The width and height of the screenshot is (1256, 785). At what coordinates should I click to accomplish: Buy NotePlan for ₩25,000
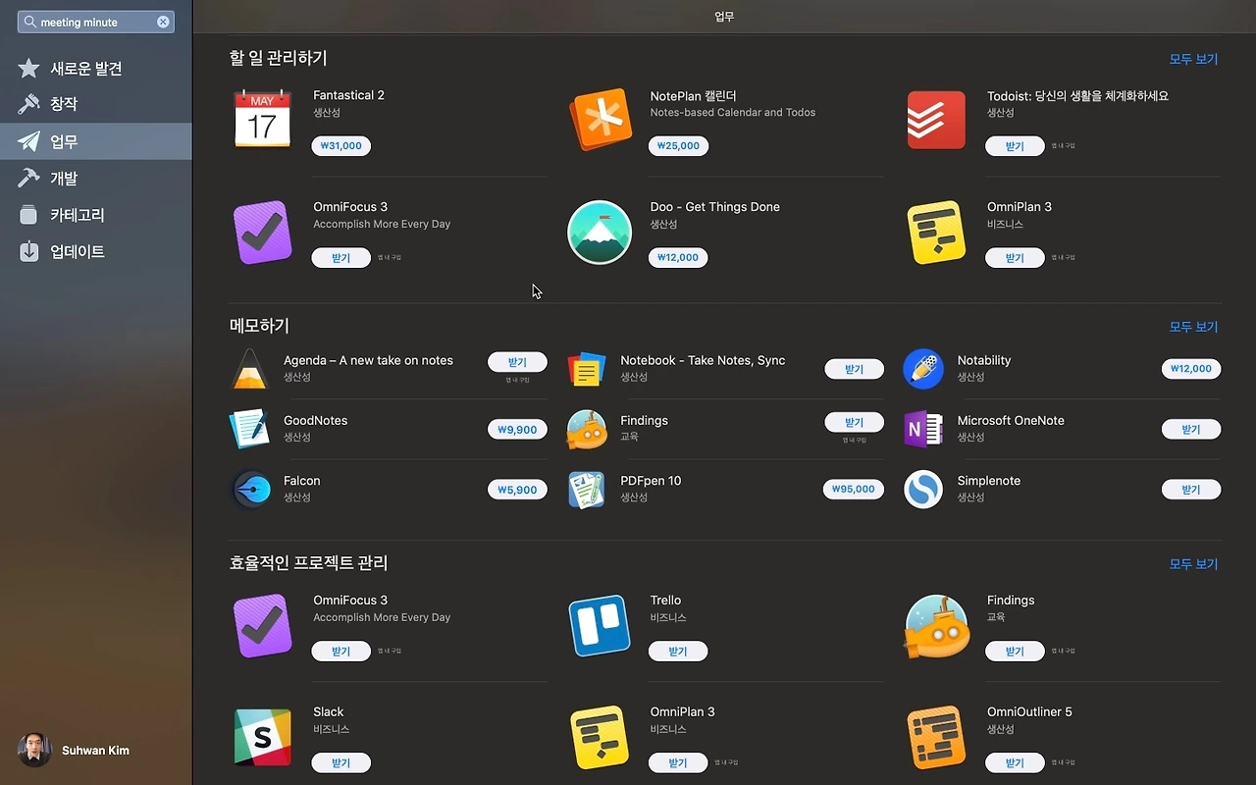[x=678, y=146]
